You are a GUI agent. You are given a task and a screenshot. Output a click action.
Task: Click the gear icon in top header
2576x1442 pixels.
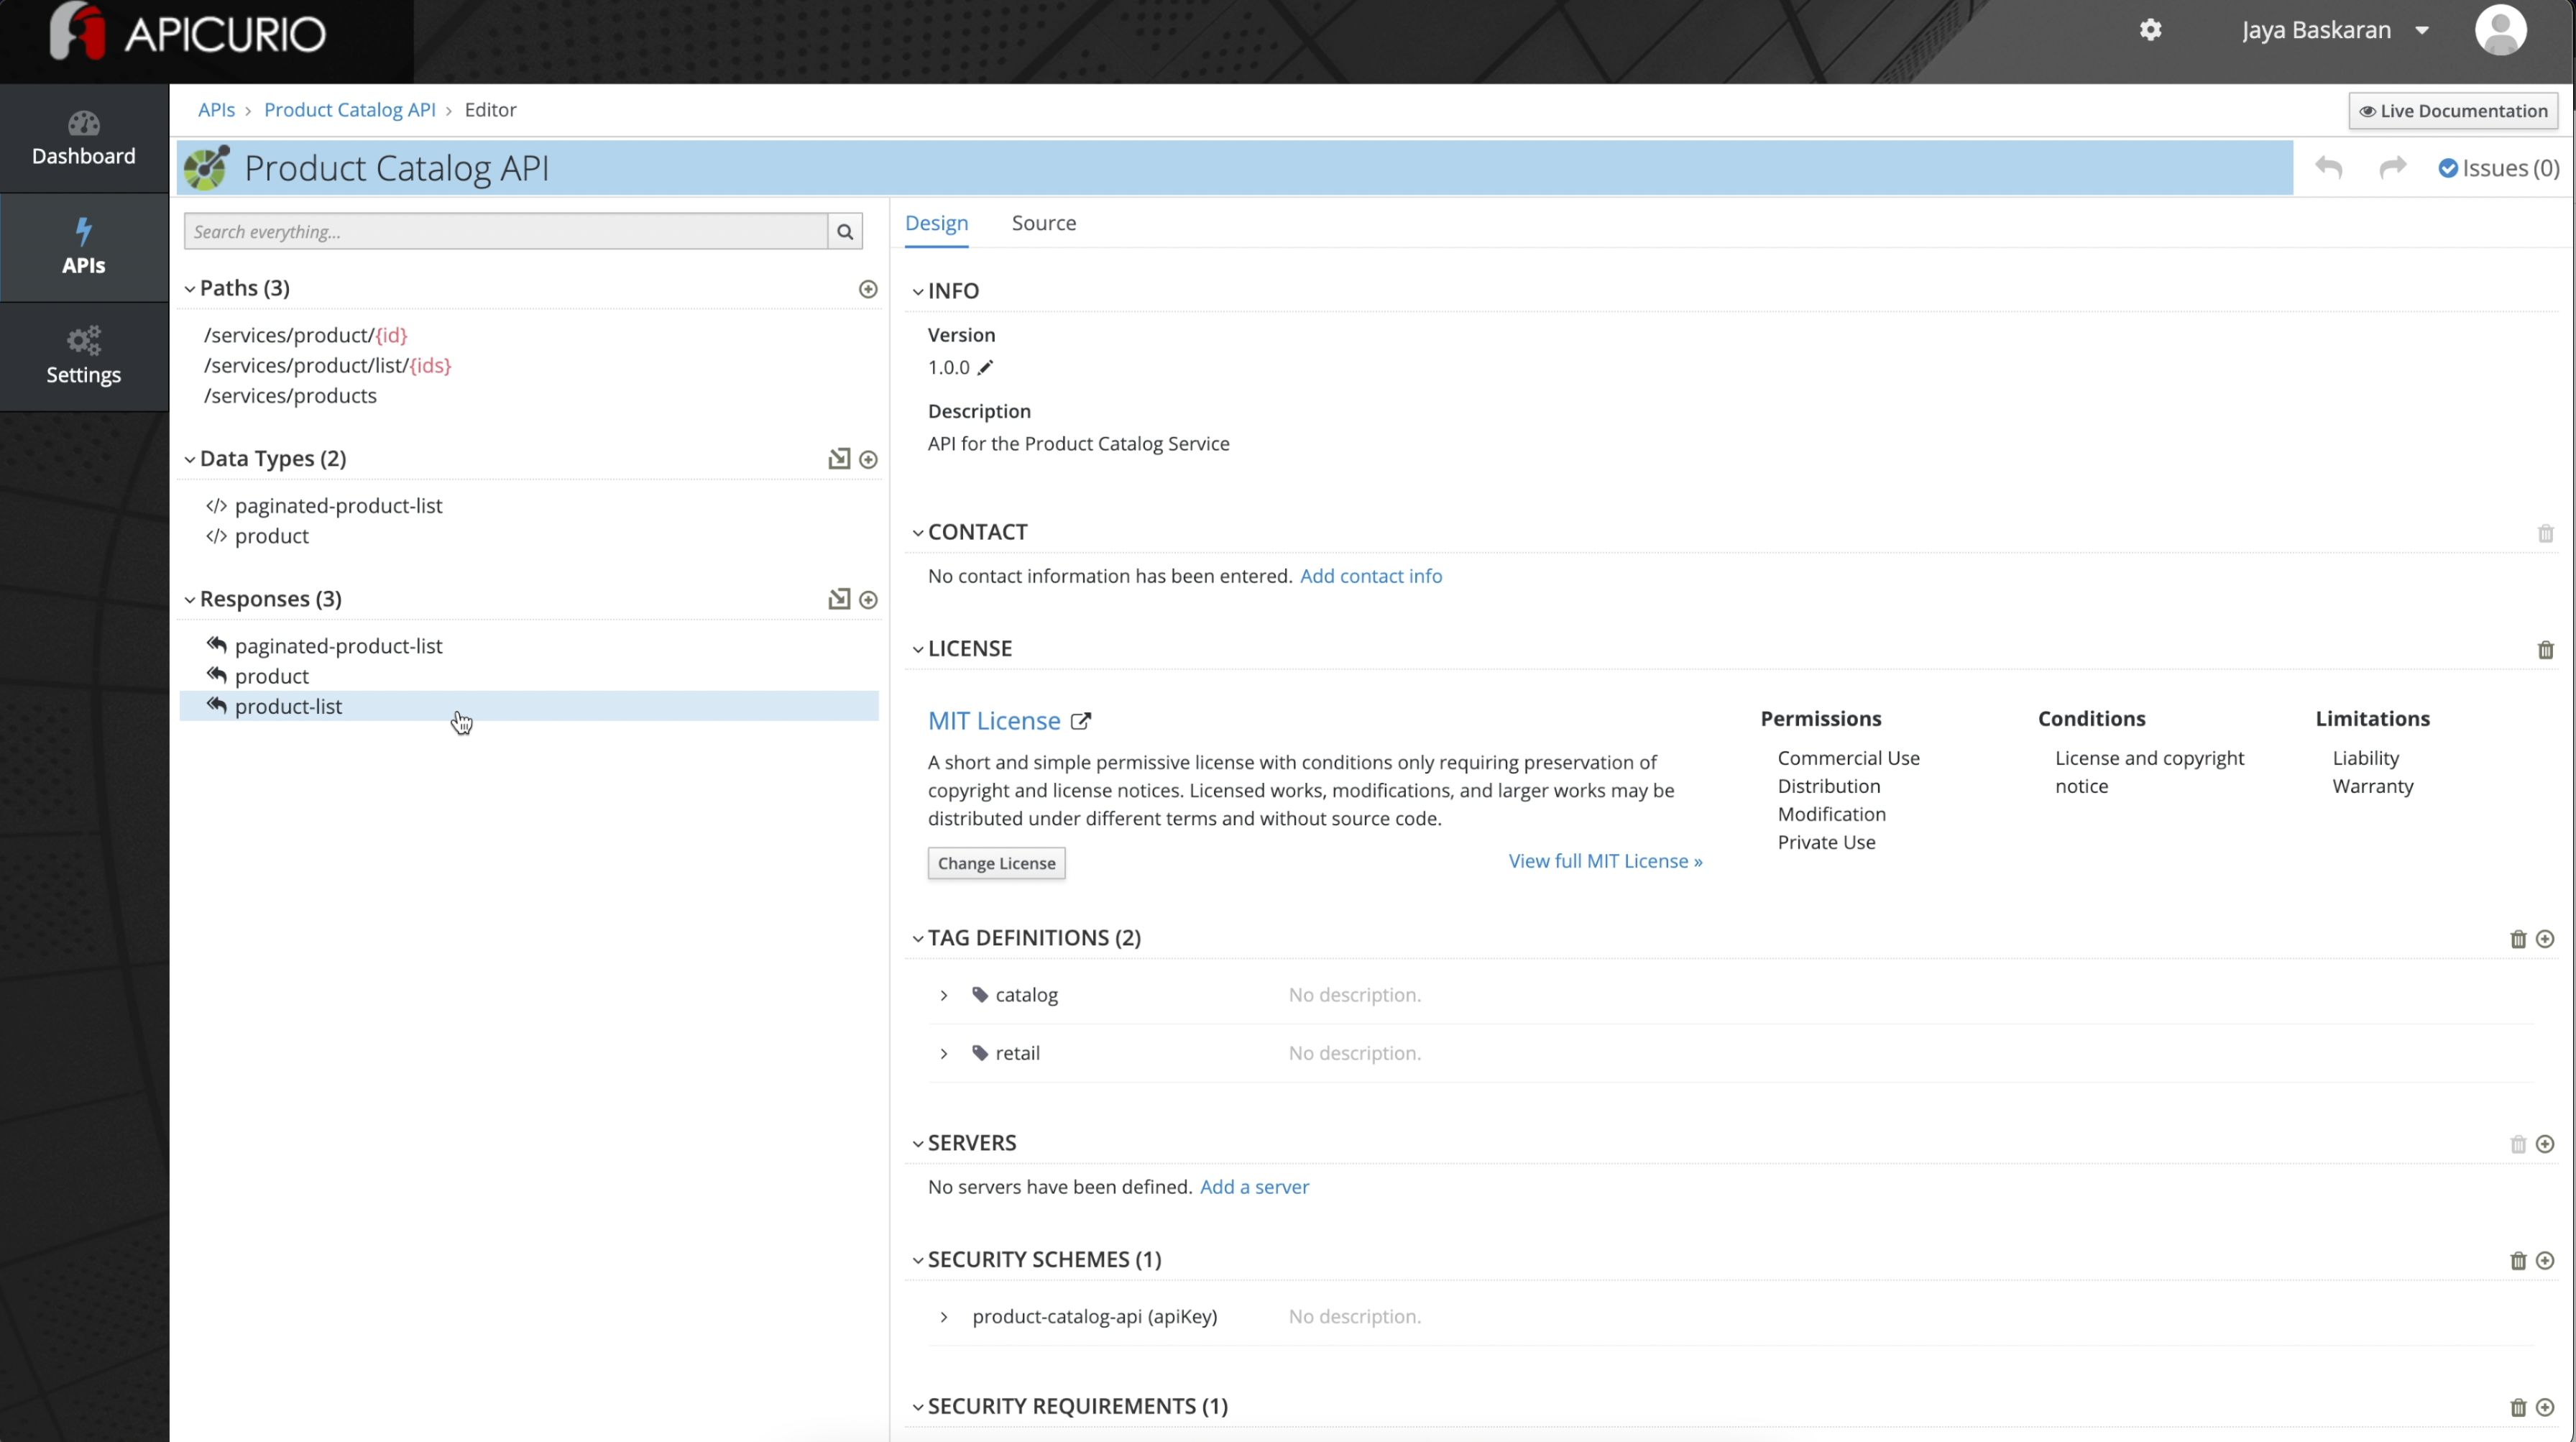coord(2150,30)
